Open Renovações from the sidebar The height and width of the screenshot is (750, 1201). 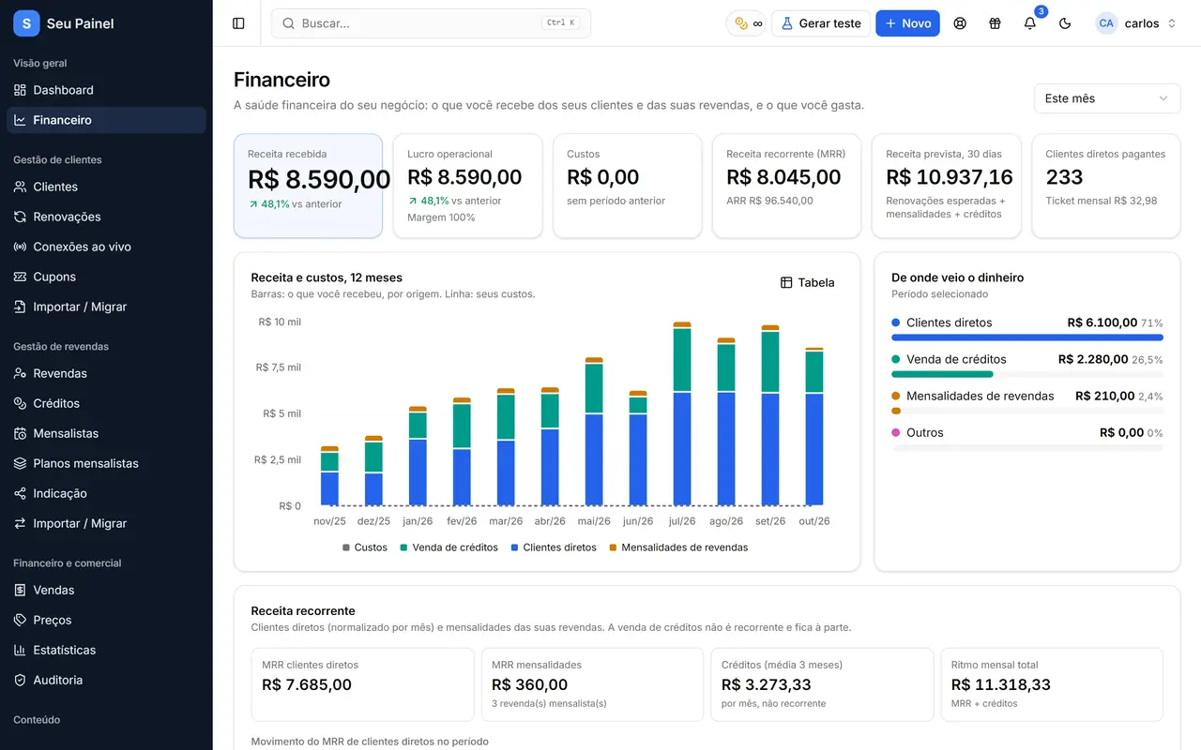[106, 217]
